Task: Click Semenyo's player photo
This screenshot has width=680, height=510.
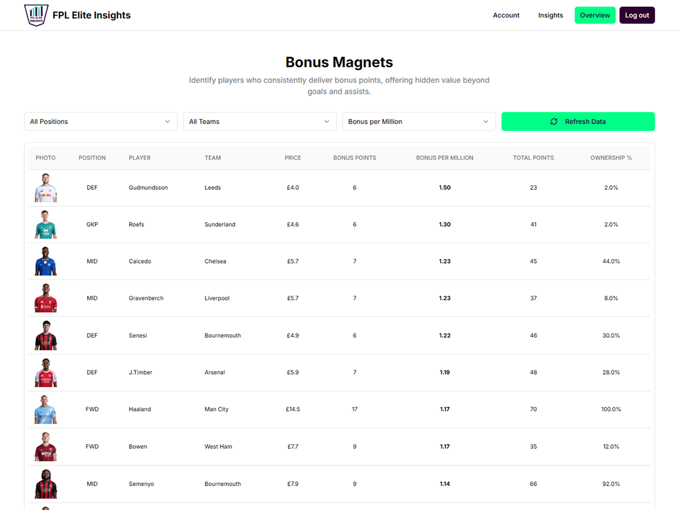Action: [45, 483]
